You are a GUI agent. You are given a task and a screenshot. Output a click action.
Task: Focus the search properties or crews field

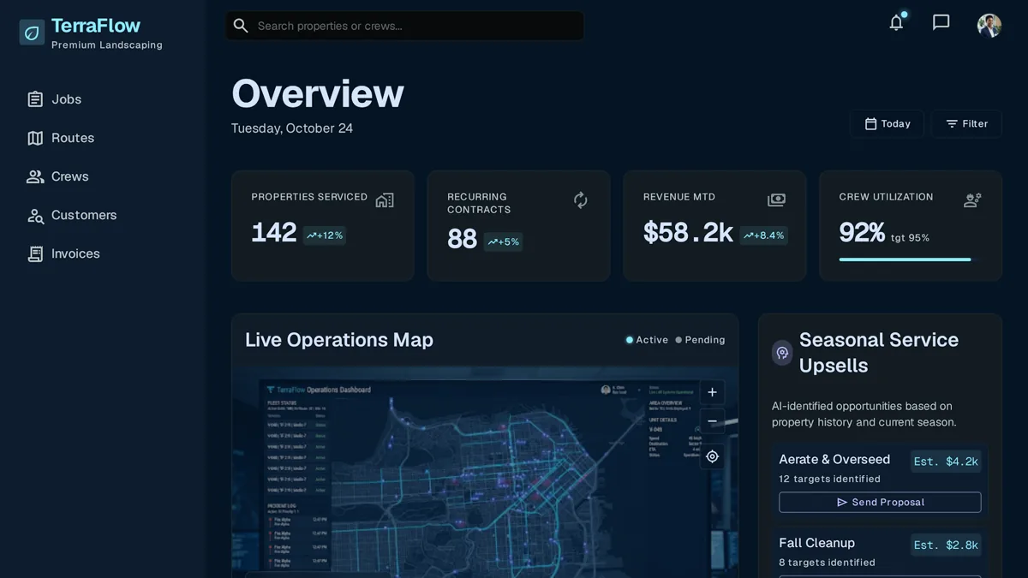(404, 26)
